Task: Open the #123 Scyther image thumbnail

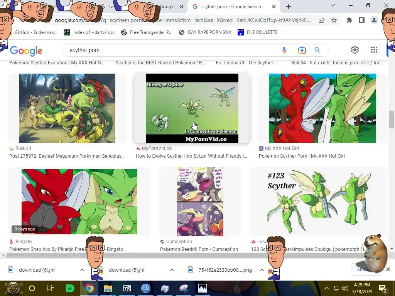Action: point(318,201)
